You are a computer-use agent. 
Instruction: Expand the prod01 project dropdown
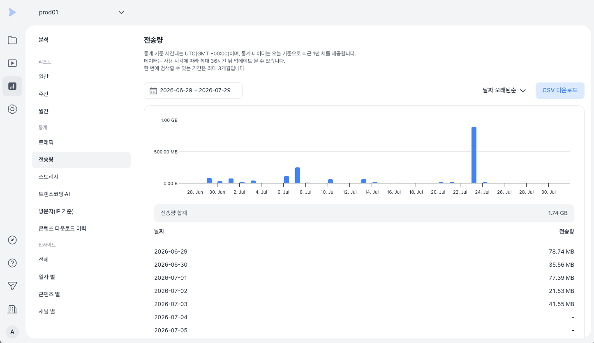[x=81, y=12]
